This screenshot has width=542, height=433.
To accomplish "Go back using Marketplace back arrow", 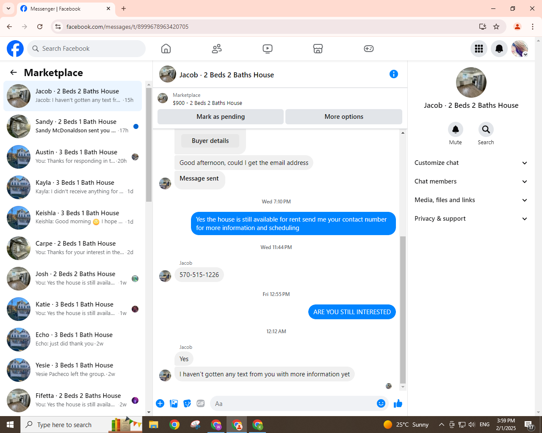I will pyautogui.click(x=14, y=72).
